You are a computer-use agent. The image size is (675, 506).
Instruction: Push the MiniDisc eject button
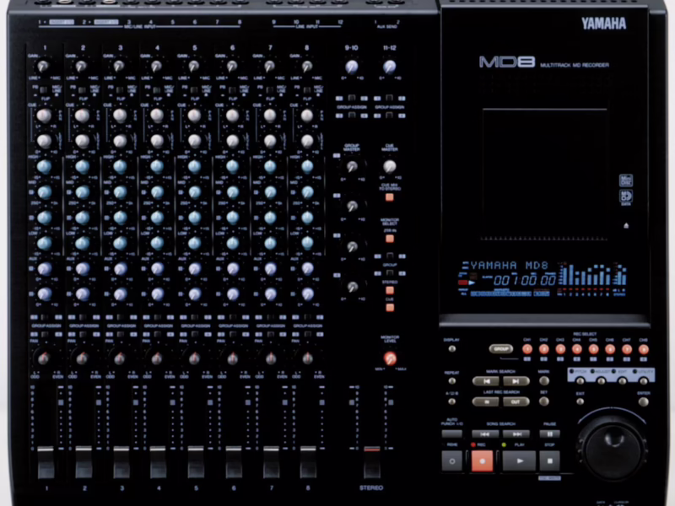[x=626, y=225]
